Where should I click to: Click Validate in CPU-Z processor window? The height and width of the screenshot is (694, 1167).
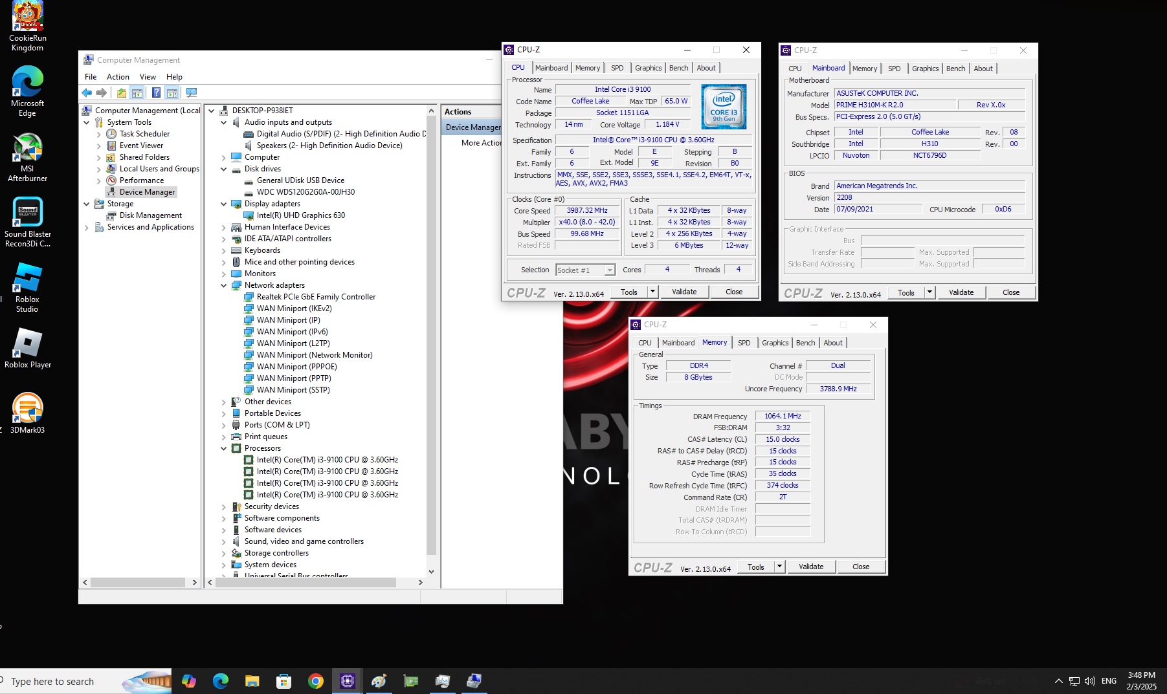684,292
